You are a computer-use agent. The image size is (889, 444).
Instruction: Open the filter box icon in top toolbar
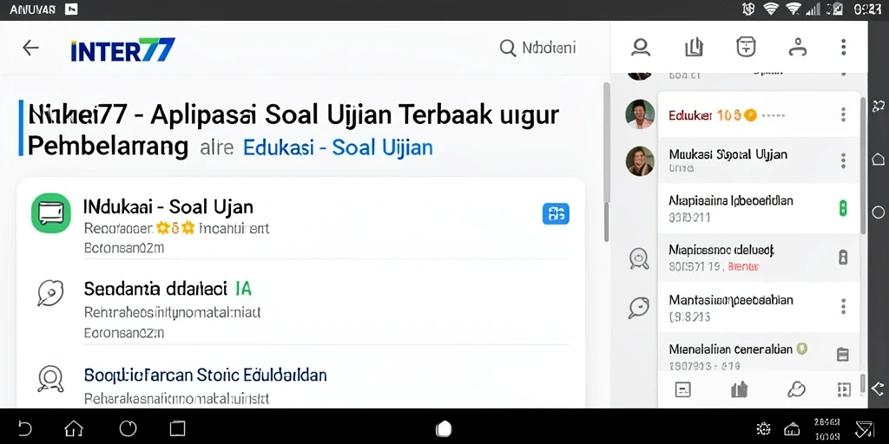click(x=746, y=48)
